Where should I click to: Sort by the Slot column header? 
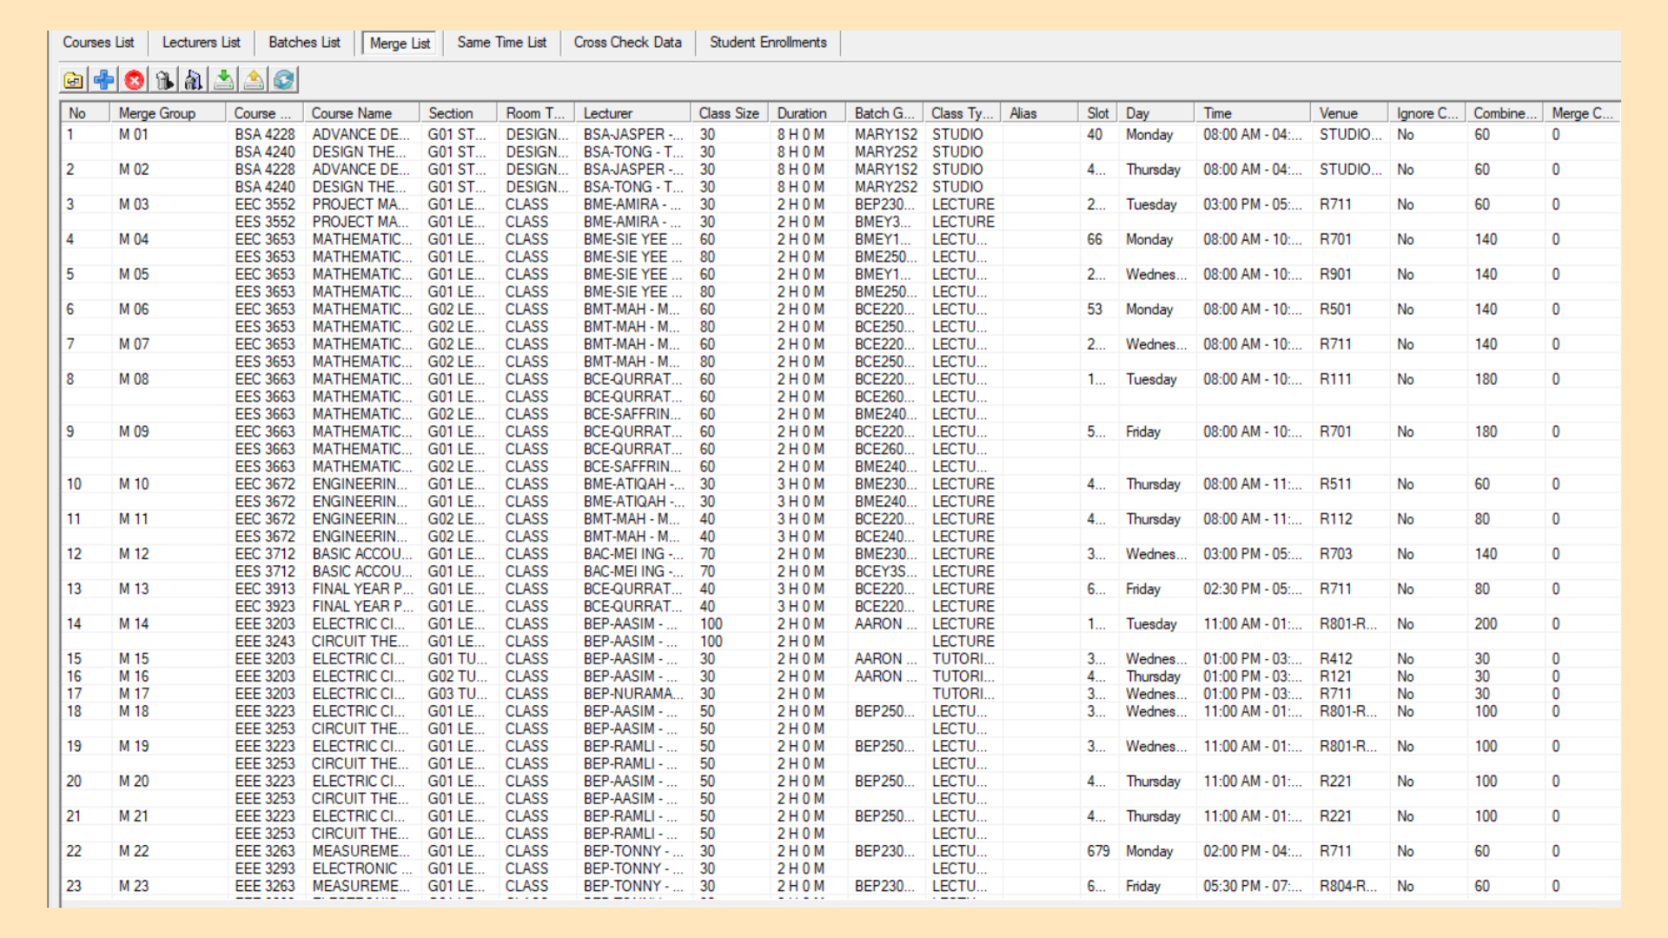coord(1098,113)
